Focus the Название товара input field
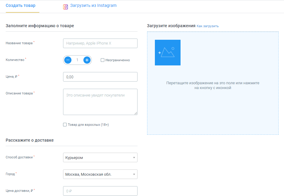This screenshot has height=196, width=284. (100, 43)
